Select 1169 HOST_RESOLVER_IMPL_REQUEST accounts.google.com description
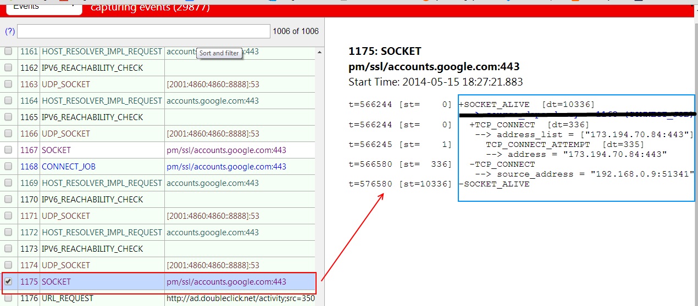Screen dimensions: 698x306 point(213,183)
